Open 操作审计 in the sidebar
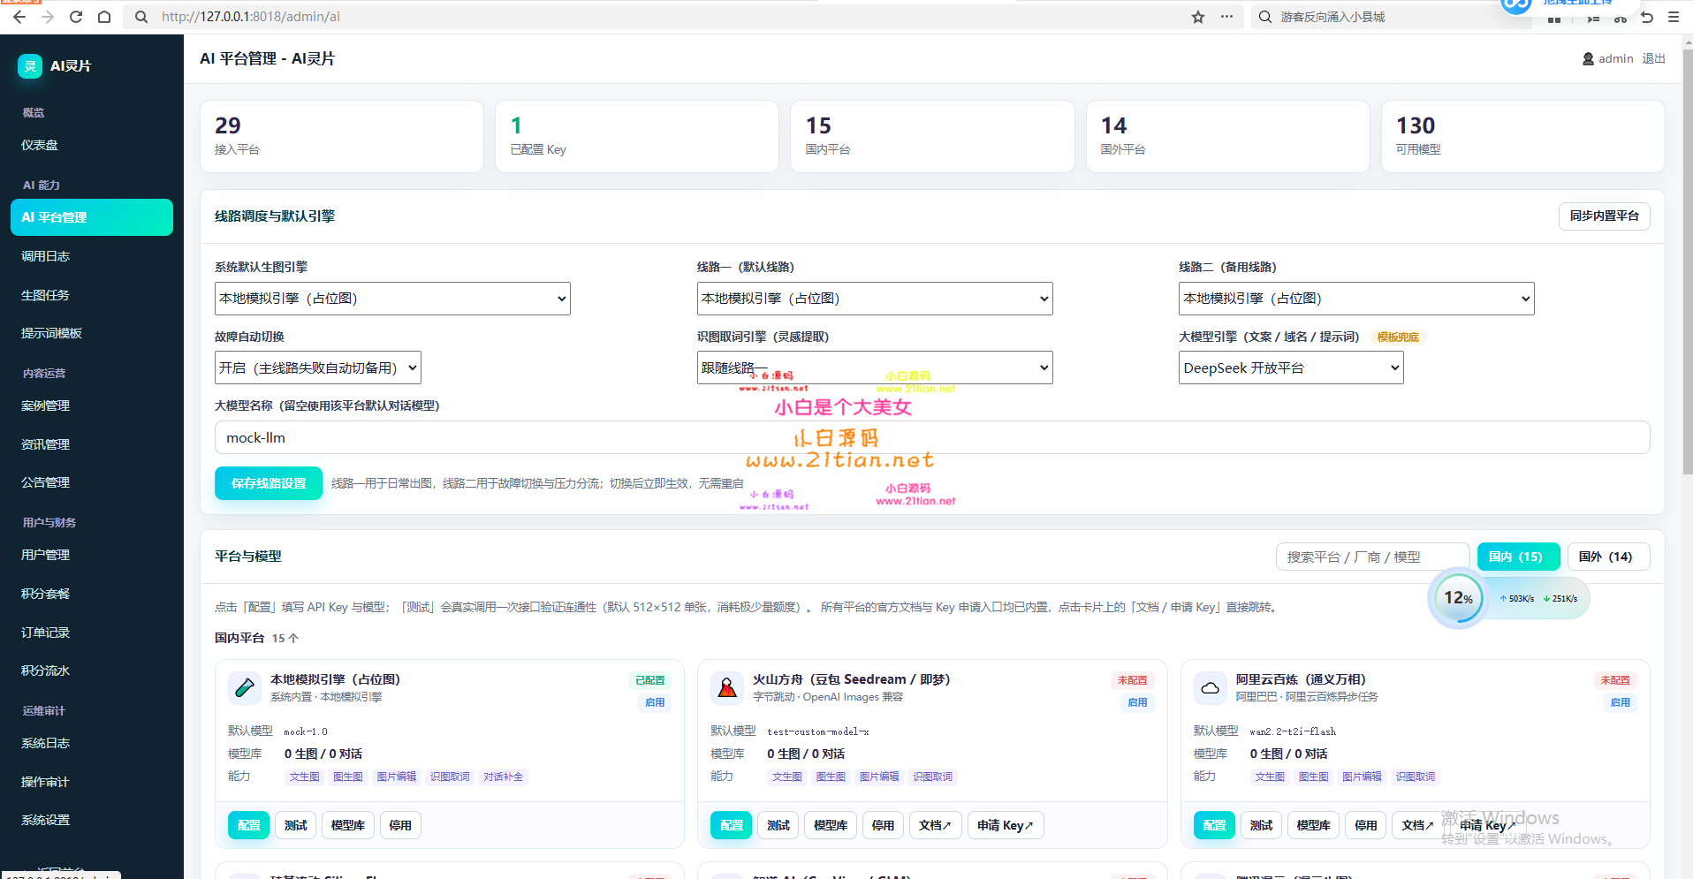Viewport: 1693px width, 879px height. click(92, 782)
